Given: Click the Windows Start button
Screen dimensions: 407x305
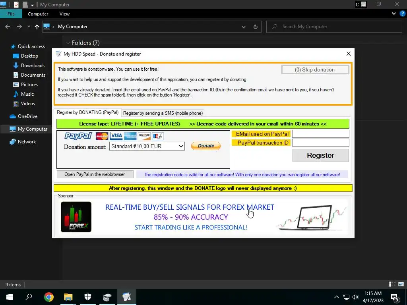Looking at the screenshot, I should point(10,297).
